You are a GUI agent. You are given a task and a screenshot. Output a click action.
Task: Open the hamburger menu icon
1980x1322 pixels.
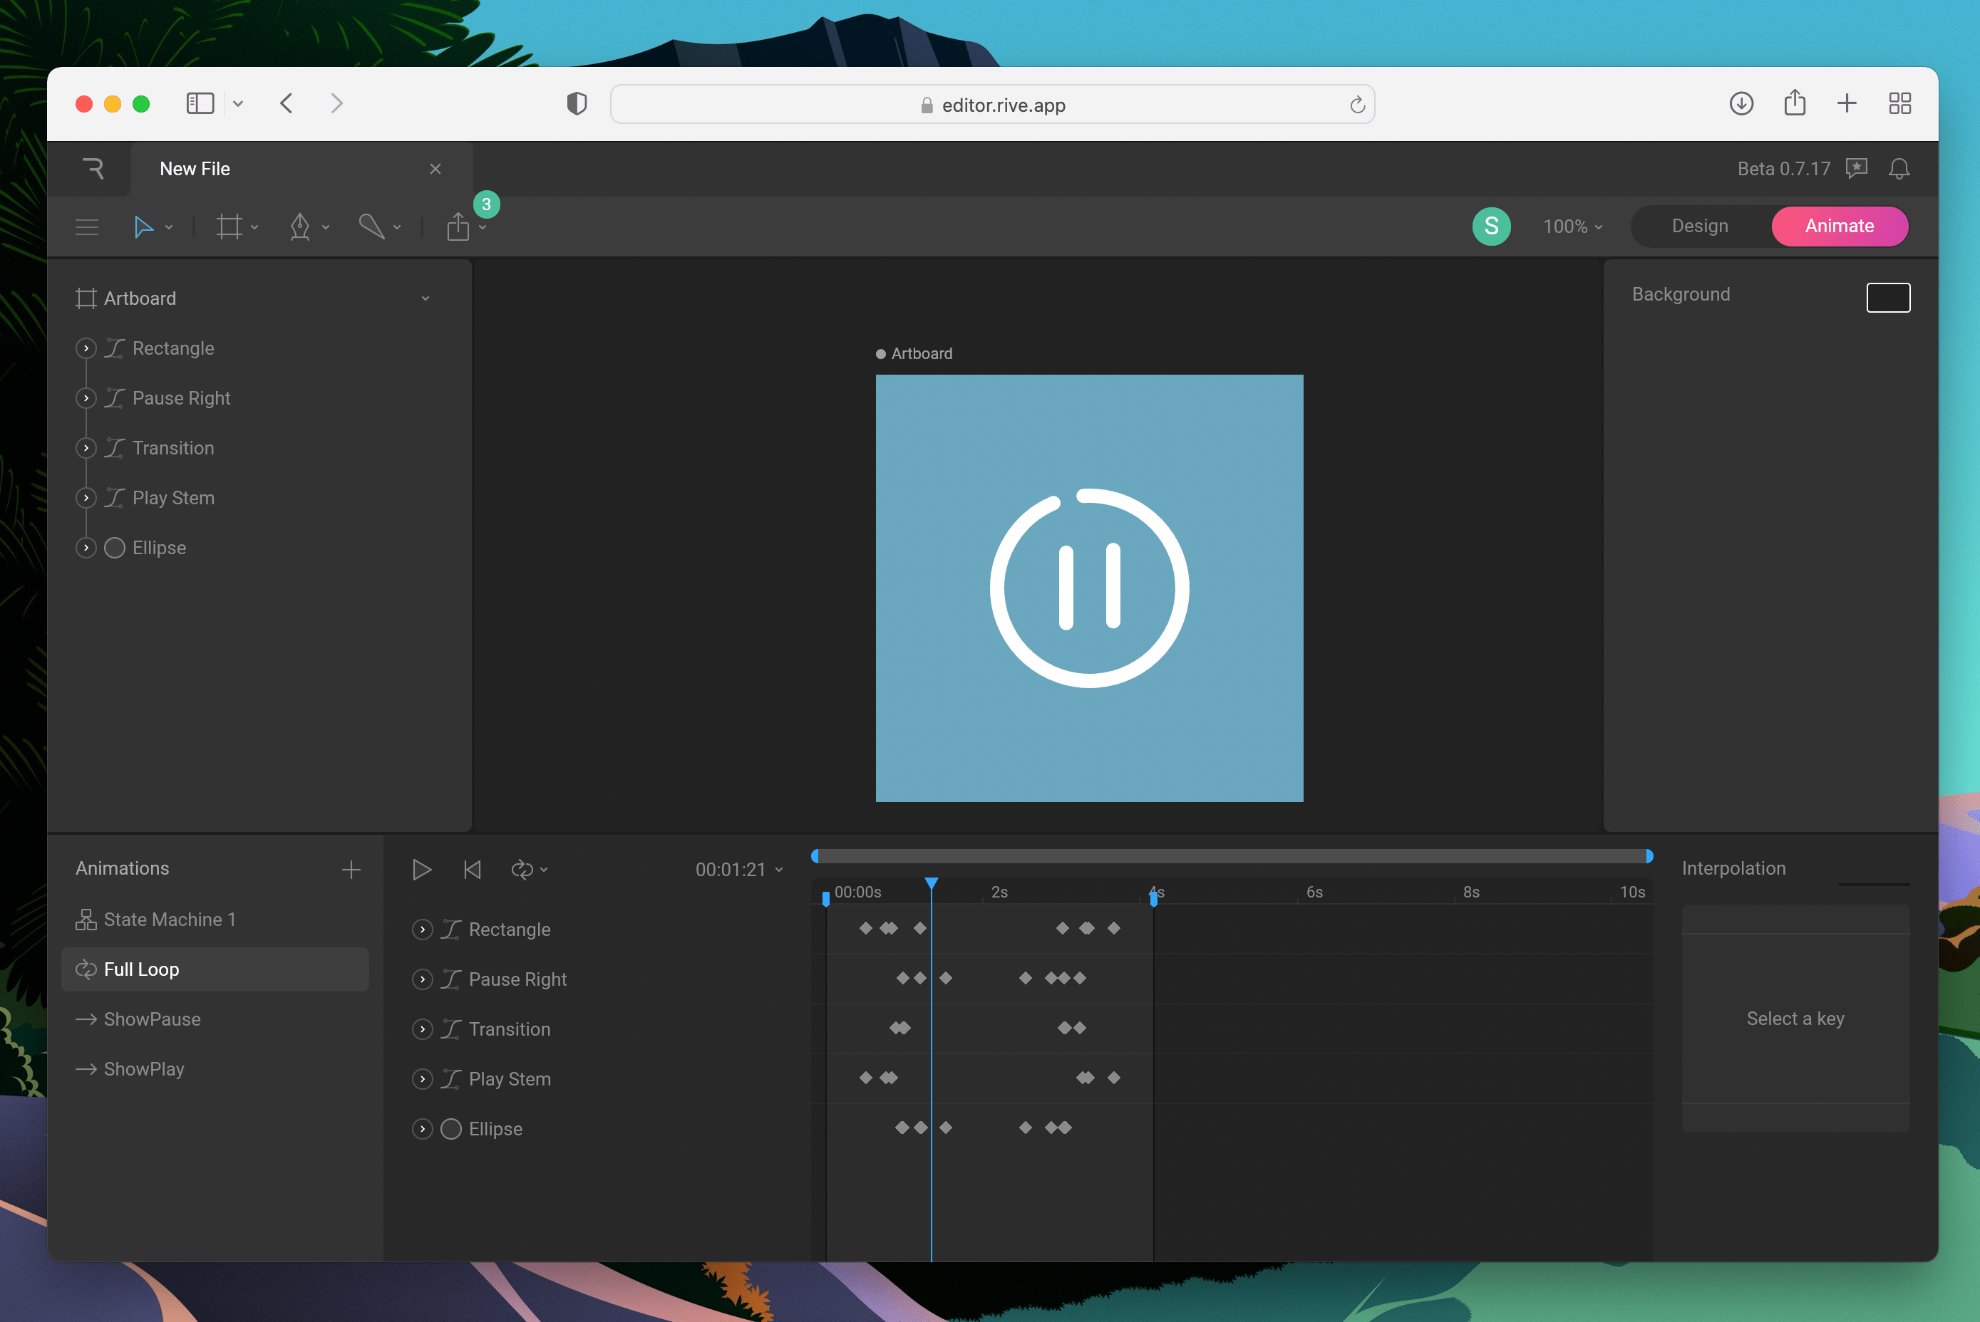coord(87,226)
